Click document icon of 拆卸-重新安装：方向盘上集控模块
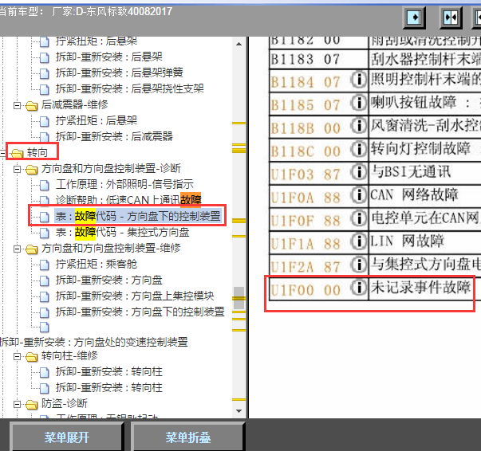This screenshot has width=481, height=451. point(45,296)
